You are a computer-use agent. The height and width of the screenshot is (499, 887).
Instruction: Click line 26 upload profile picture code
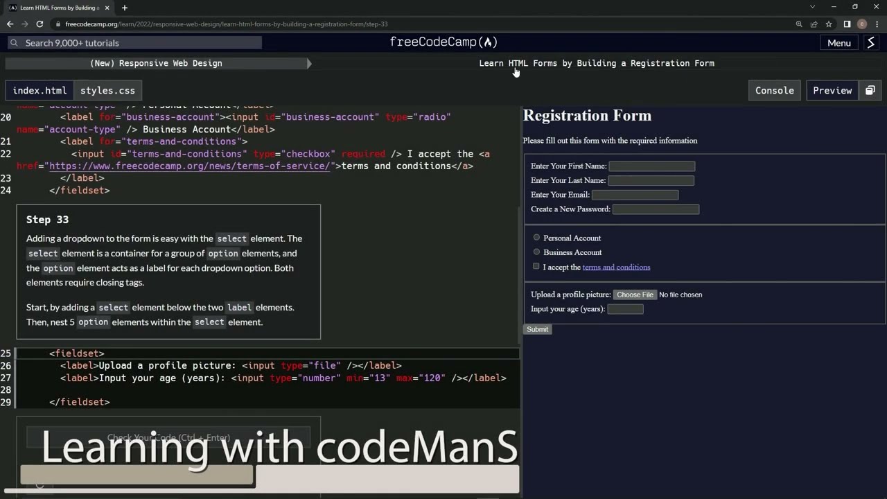coord(231,366)
